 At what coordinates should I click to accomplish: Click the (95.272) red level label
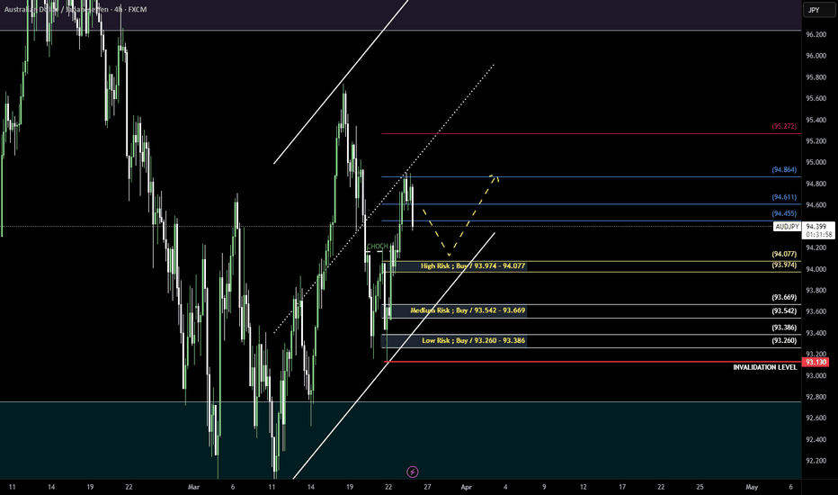[x=784, y=127]
